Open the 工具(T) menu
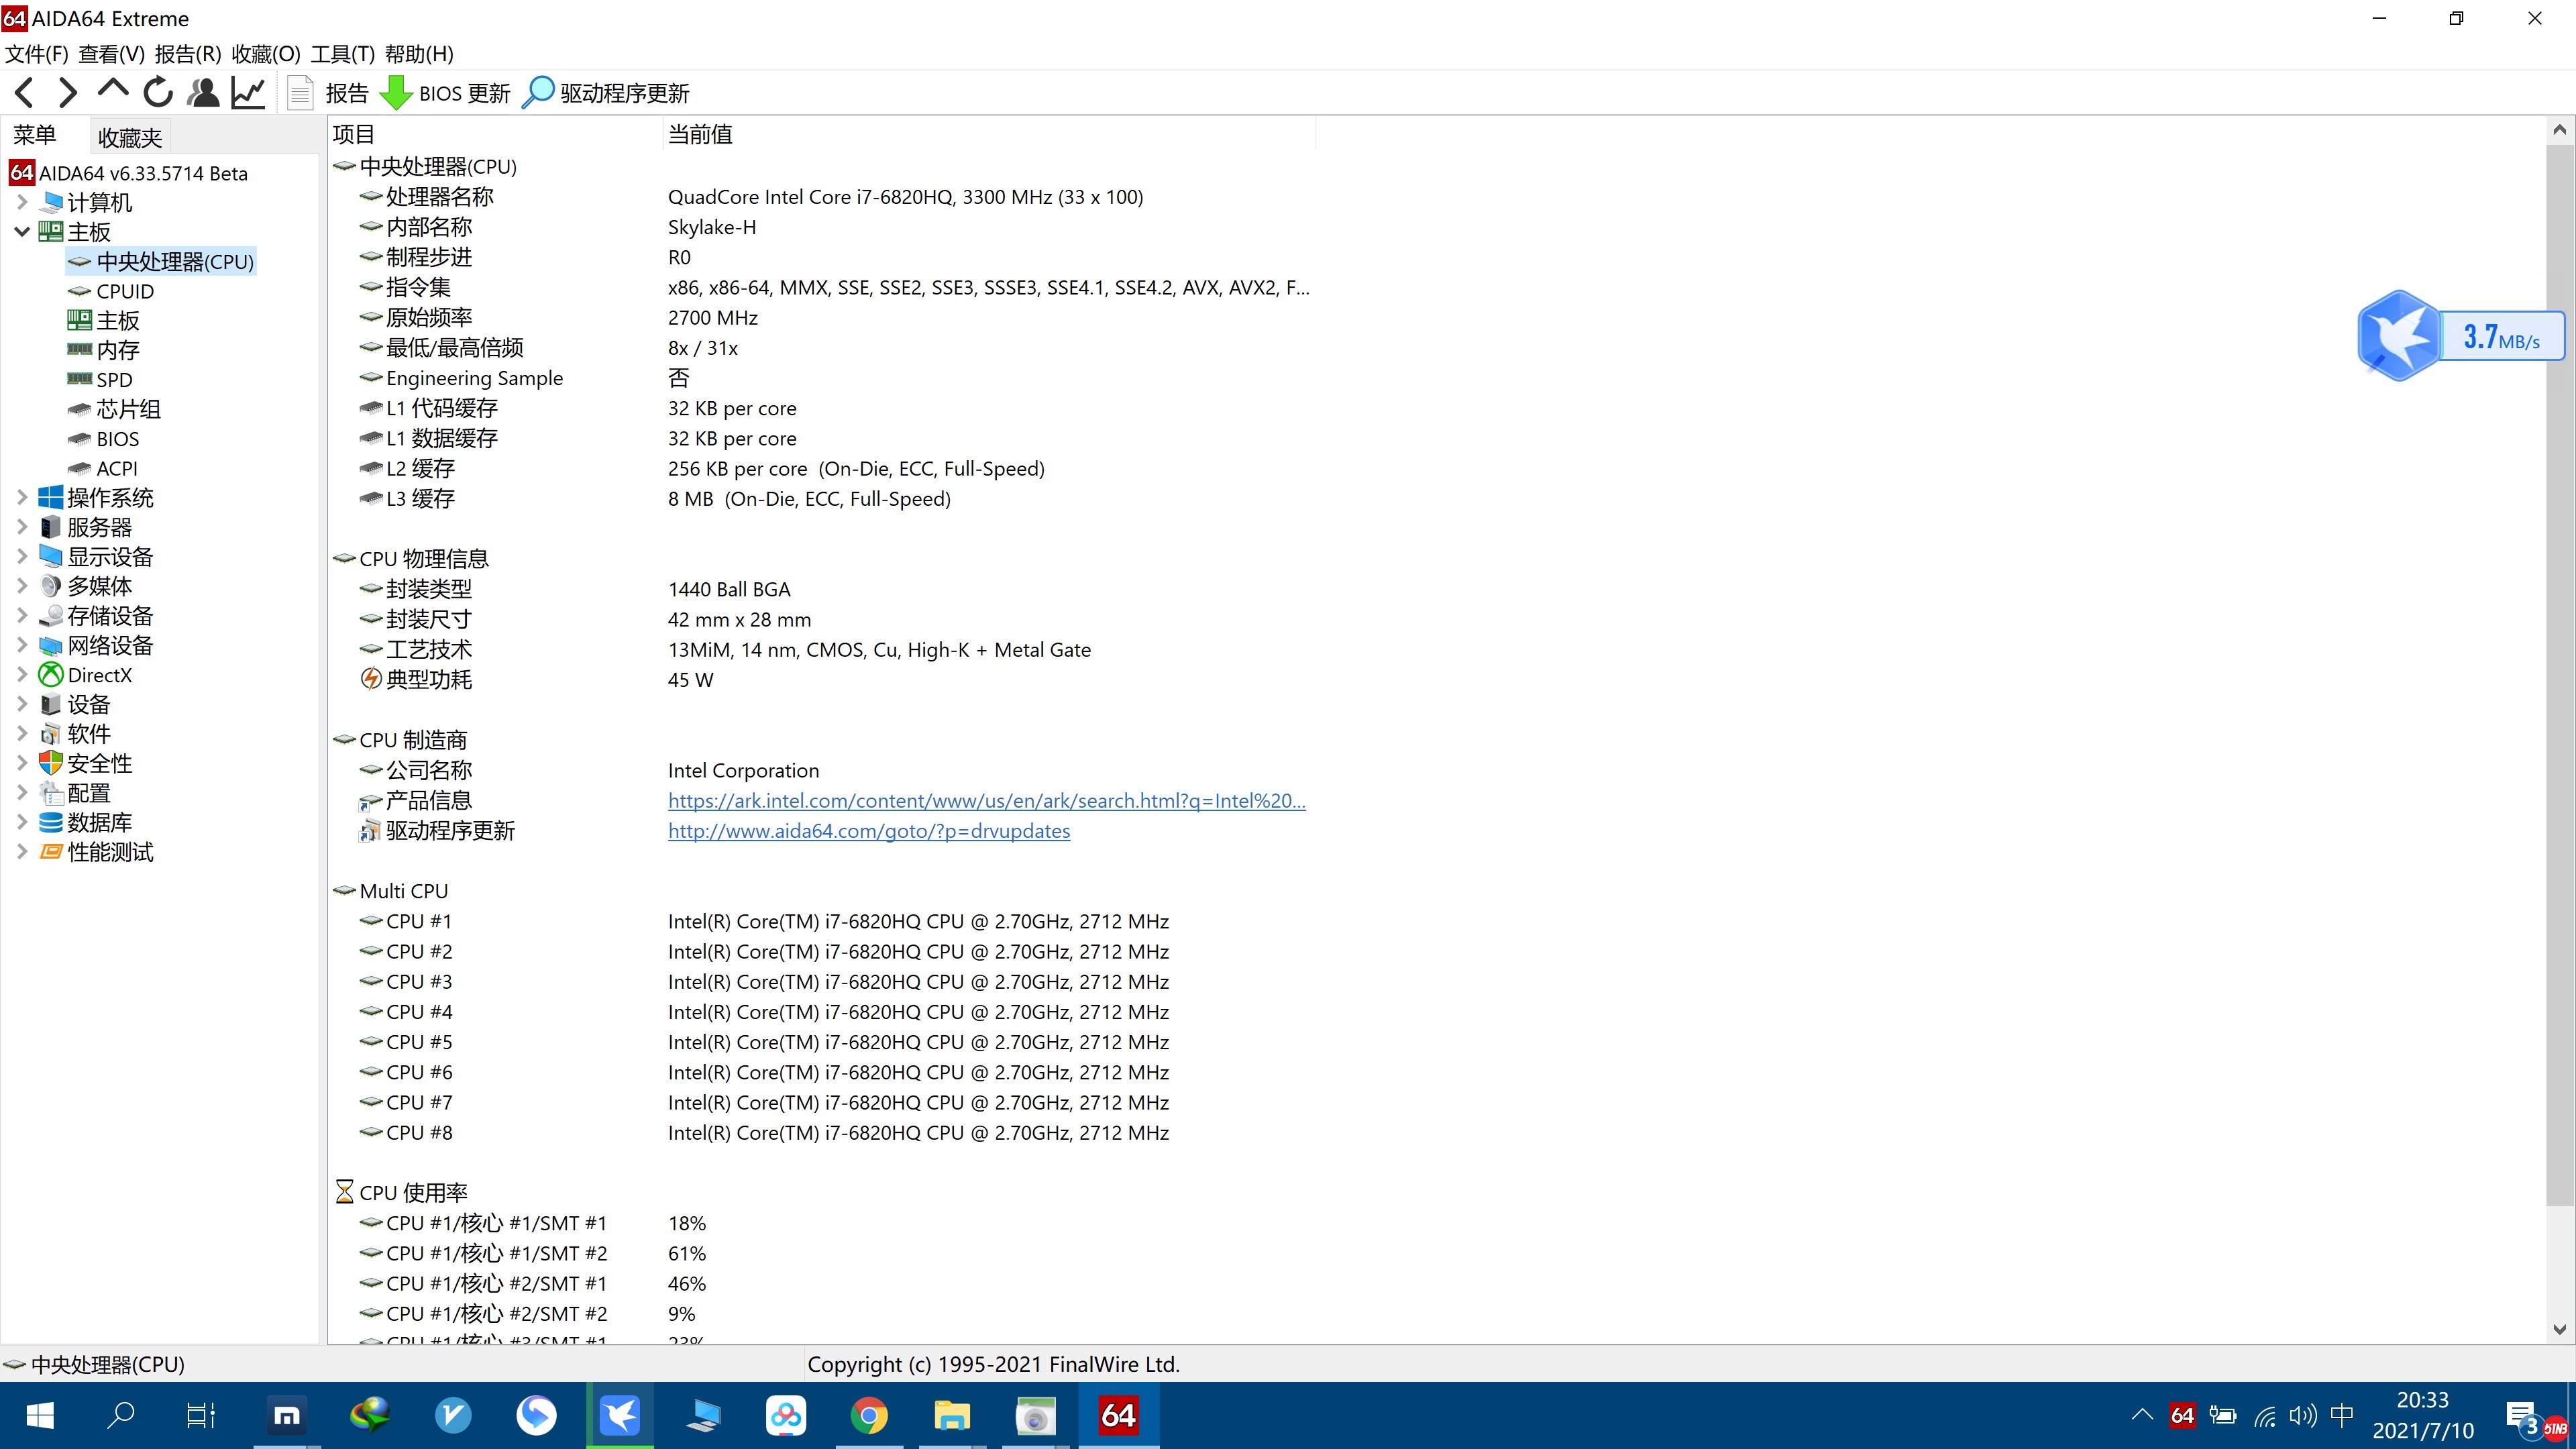2576x1449 pixels. pyautogui.click(x=342, y=54)
